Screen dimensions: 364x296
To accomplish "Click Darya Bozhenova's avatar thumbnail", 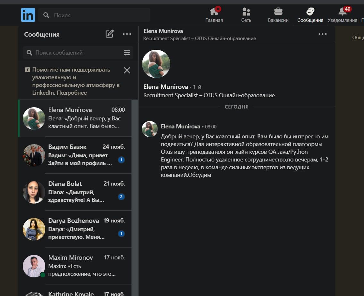I will click(34, 229).
